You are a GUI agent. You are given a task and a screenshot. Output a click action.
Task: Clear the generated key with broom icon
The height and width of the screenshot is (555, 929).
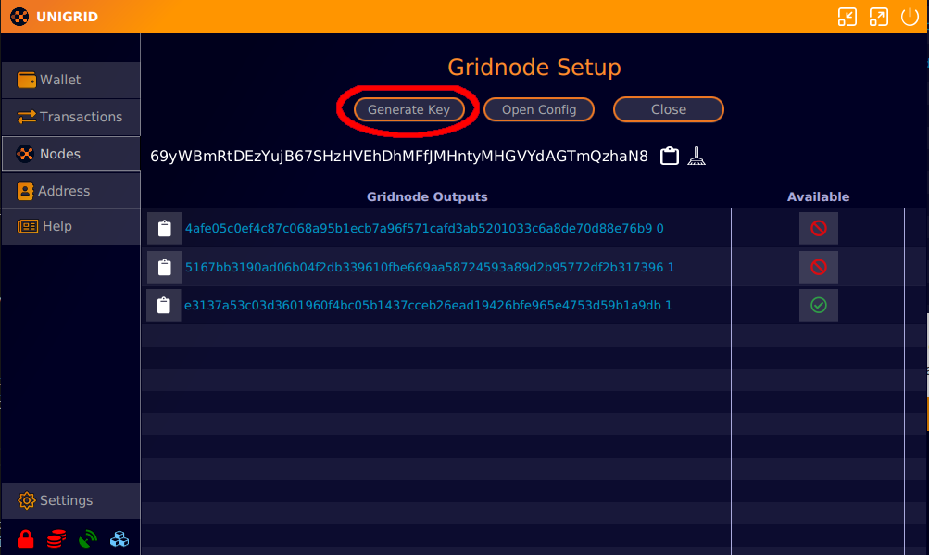pyautogui.click(x=697, y=156)
